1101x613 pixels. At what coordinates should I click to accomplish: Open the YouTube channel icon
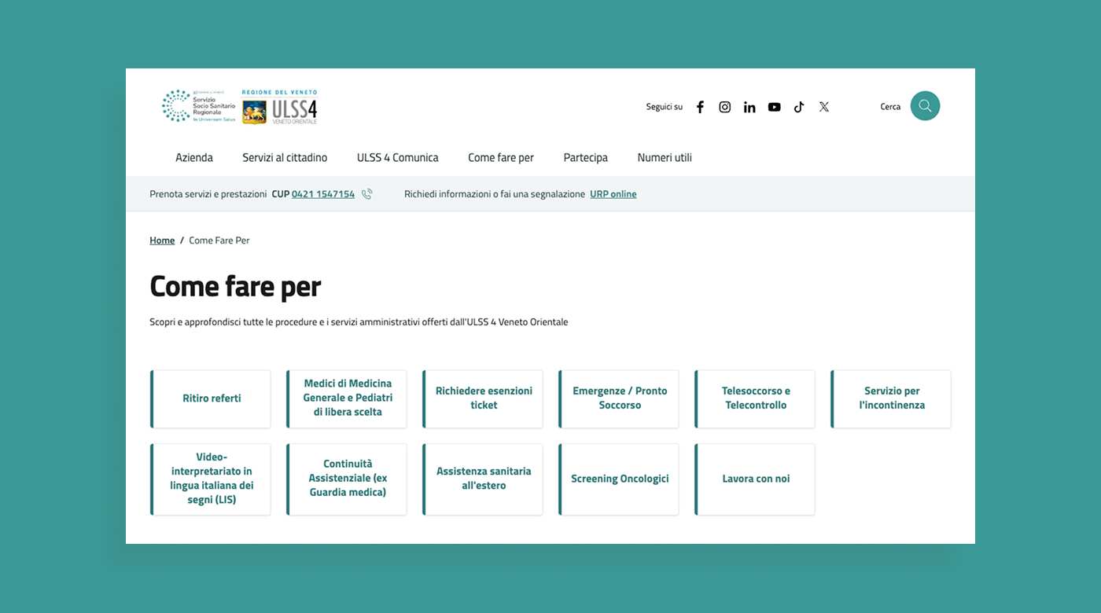pyautogui.click(x=775, y=107)
